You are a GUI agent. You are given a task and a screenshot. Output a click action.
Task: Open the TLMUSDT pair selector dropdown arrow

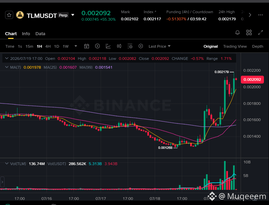(x=73, y=15)
